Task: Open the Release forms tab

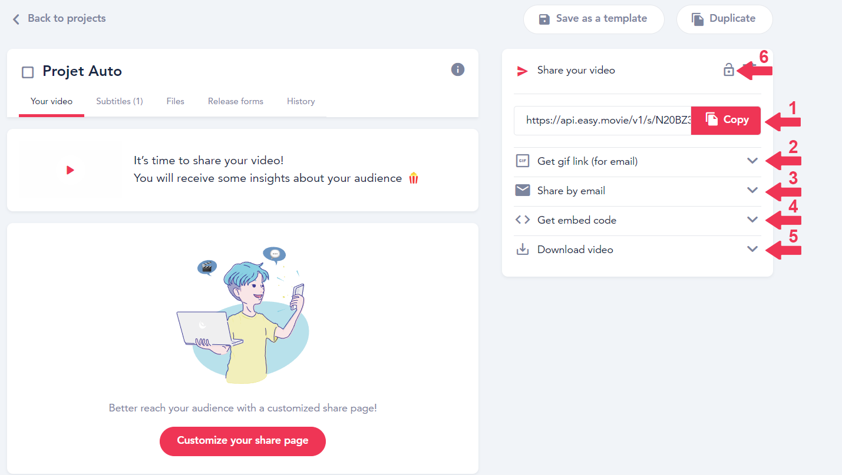Action: pyautogui.click(x=236, y=101)
